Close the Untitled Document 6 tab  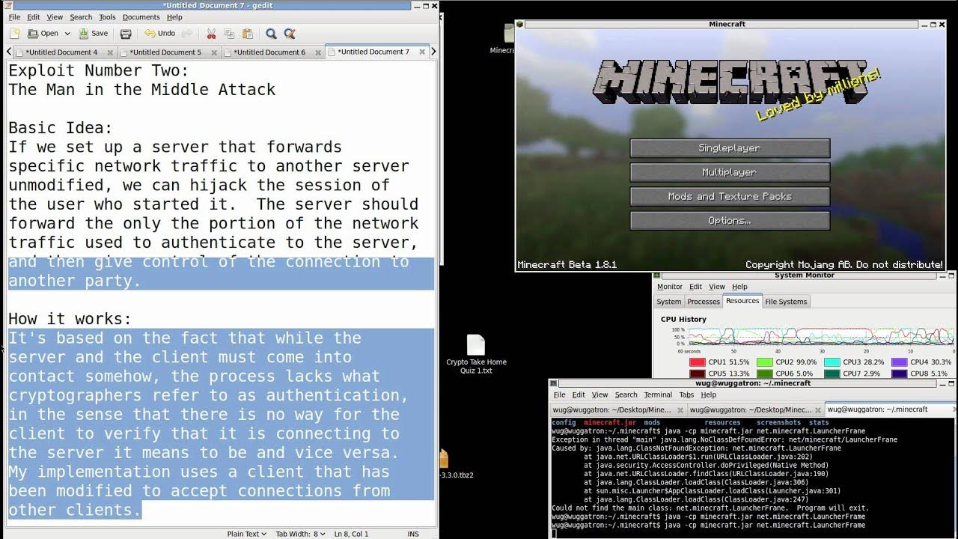point(318,52)
